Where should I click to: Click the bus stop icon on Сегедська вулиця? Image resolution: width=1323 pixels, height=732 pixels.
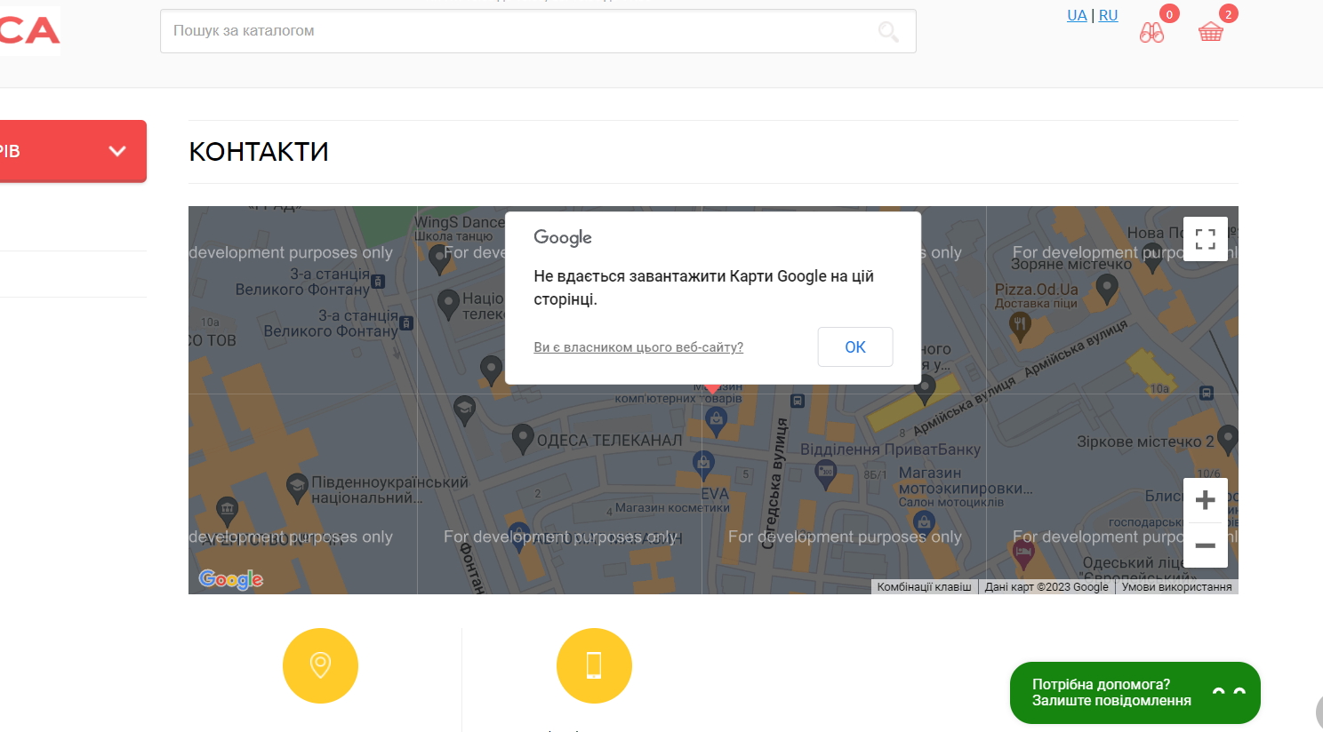[798, 401]
